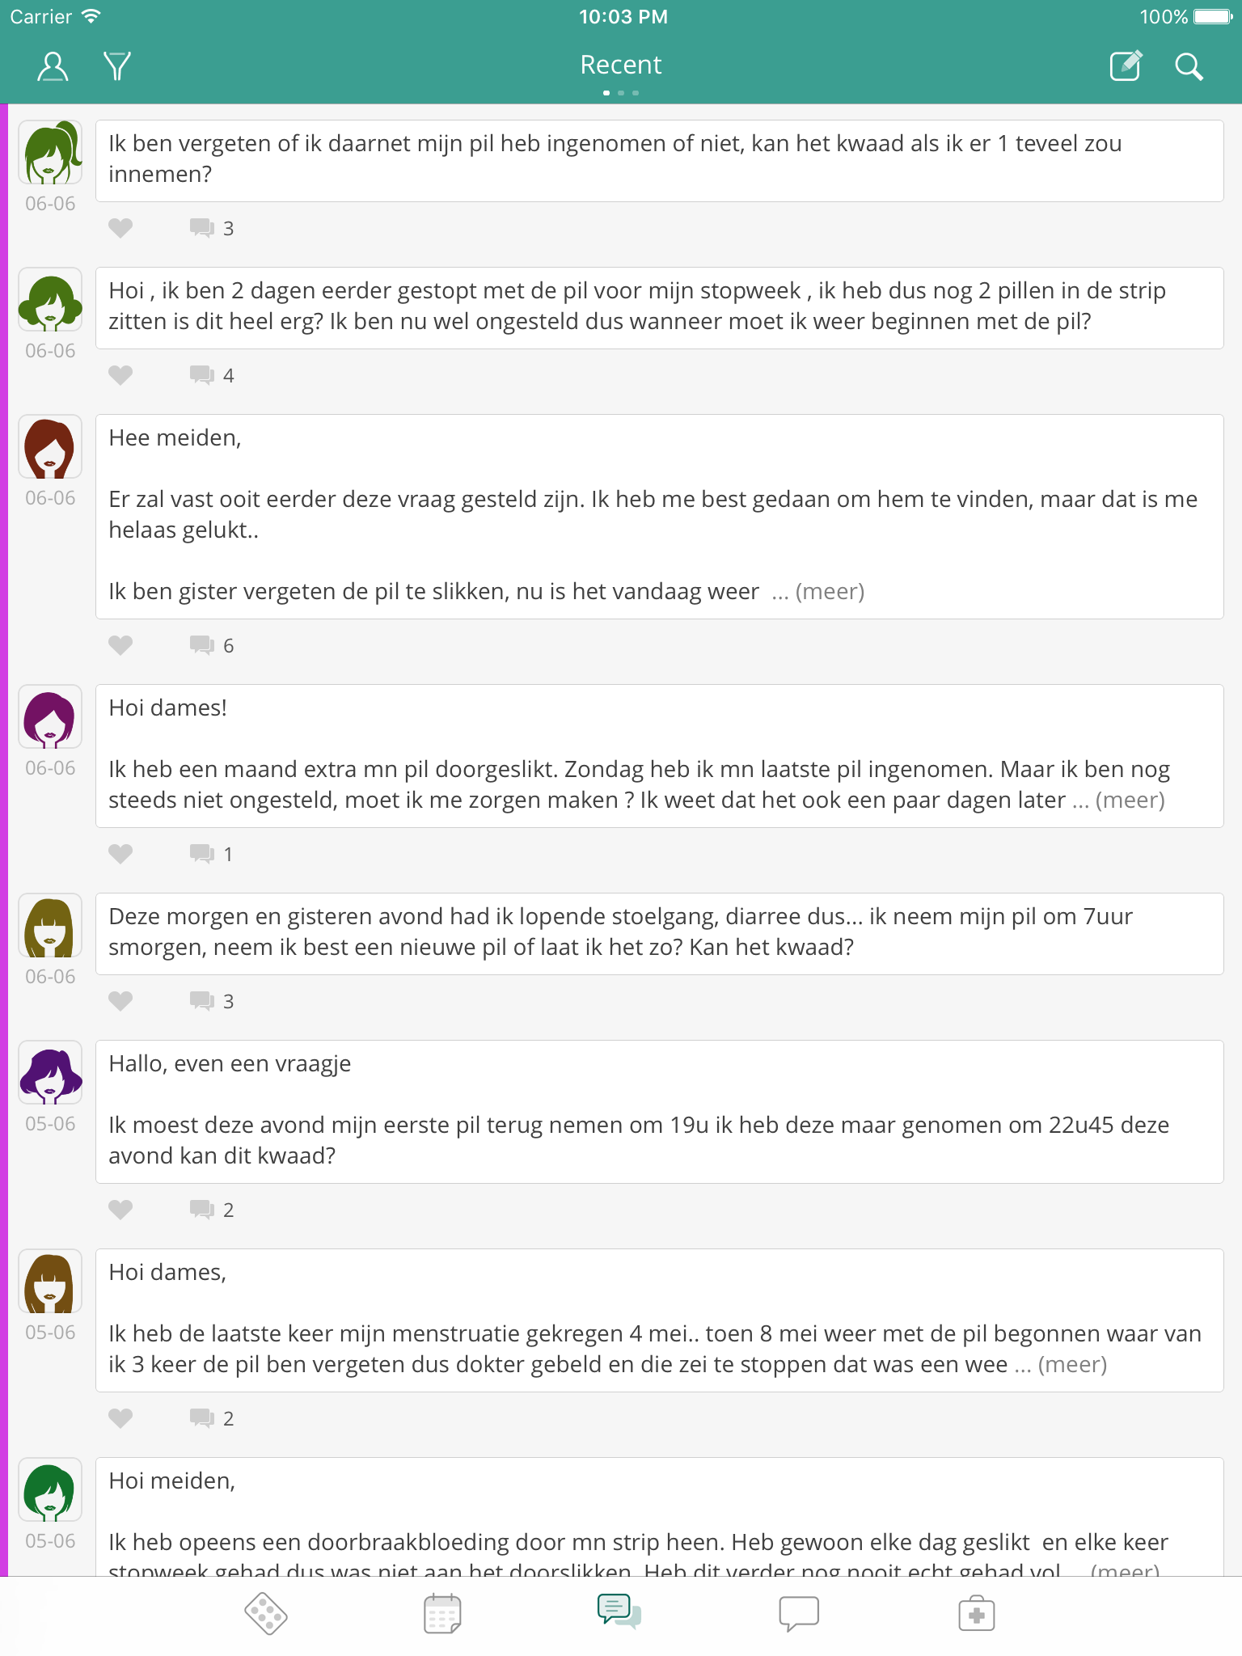
Task: Expand the 'Hoi dames!' post via (meer)
Action: [1130, 801]
